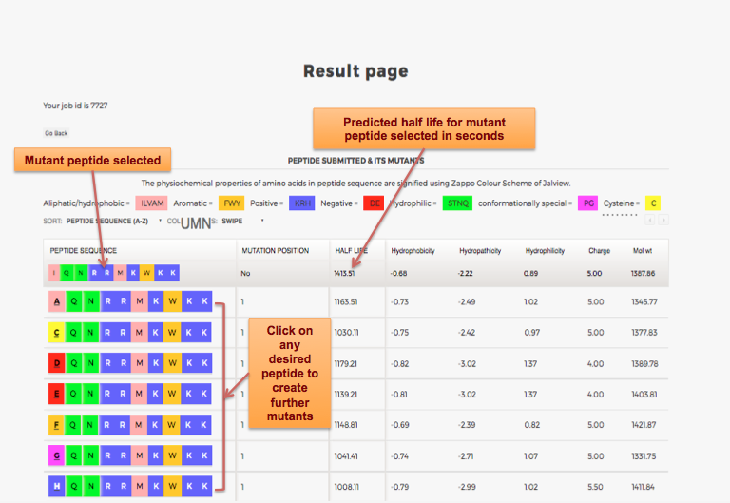The width and height of the screenshot is (730, 503).
Task: Click the pink ILVAM aliphatic color swatch
Action: (152, 203)
